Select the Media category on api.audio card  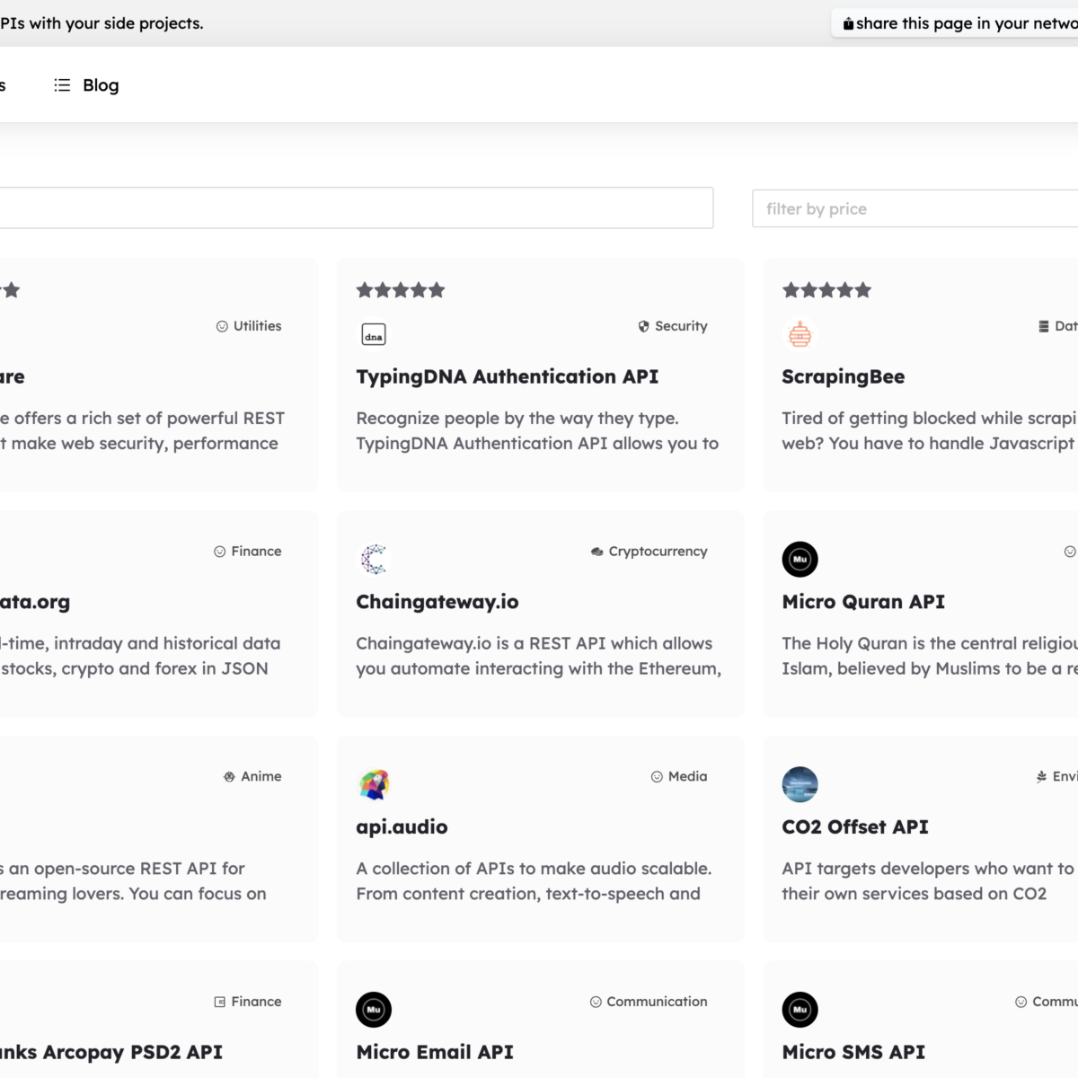679,776
